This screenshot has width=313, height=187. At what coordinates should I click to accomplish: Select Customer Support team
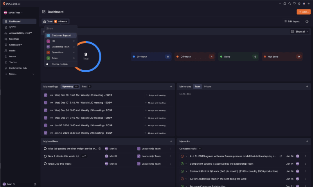click(x=61, y=35)
